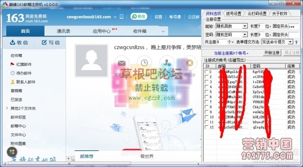303x167 pixels.
Task: Click the red flag icon for 红旗邮件
Action: tap(12, 64)
